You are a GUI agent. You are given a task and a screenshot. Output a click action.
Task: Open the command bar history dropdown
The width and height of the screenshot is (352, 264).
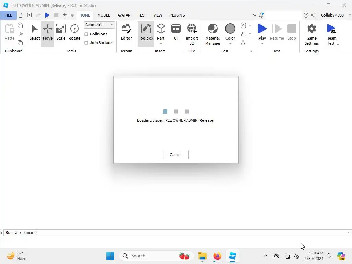pos(349,233)
